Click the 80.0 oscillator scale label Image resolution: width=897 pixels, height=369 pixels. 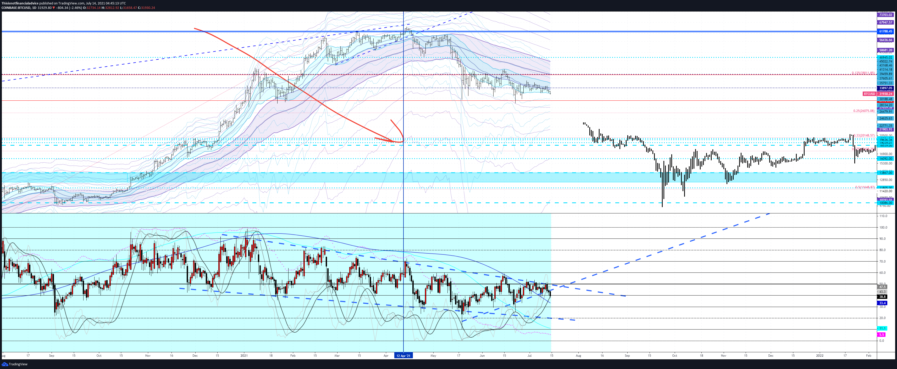point(883,250)
